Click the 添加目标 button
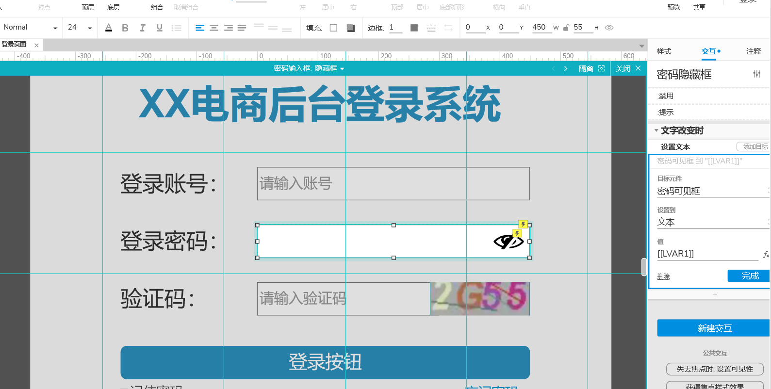Viewport: 771px width, 389px height. (x=754, y=146)
